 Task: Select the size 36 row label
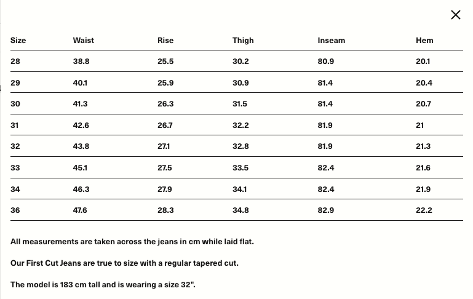click(x=15, y=210)
